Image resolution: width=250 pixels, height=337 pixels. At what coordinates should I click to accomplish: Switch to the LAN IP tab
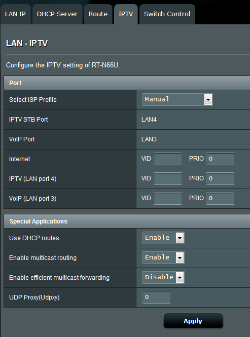click(16, 14)
